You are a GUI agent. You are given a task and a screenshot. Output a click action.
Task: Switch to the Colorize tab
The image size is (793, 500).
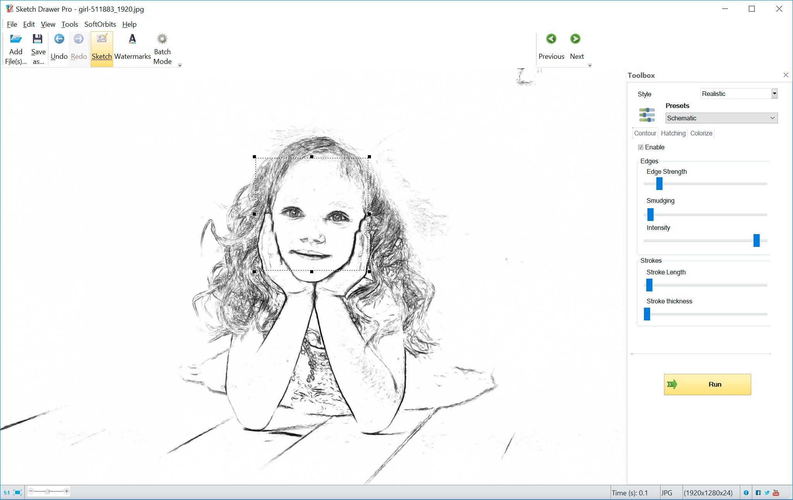pos(701,133)
